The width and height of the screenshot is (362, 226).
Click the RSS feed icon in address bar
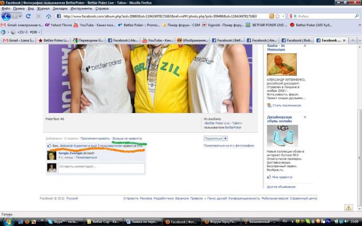[x=271, y=16]
